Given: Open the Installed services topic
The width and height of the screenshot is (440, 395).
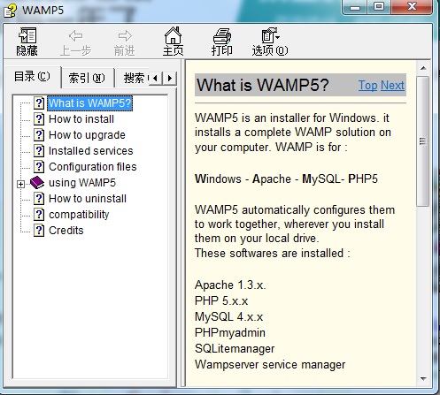Looking at the screenshot, I should 91,151.
